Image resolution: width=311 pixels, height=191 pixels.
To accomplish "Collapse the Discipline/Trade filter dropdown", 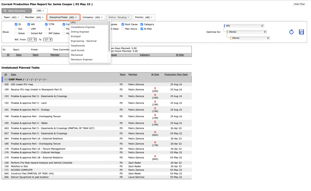I will [63, 17].
